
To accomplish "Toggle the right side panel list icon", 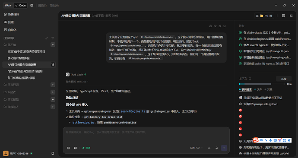I will click(291, 16).
